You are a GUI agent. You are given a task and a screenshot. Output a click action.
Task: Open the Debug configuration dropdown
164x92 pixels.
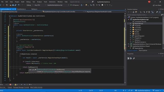coord(30,5)
